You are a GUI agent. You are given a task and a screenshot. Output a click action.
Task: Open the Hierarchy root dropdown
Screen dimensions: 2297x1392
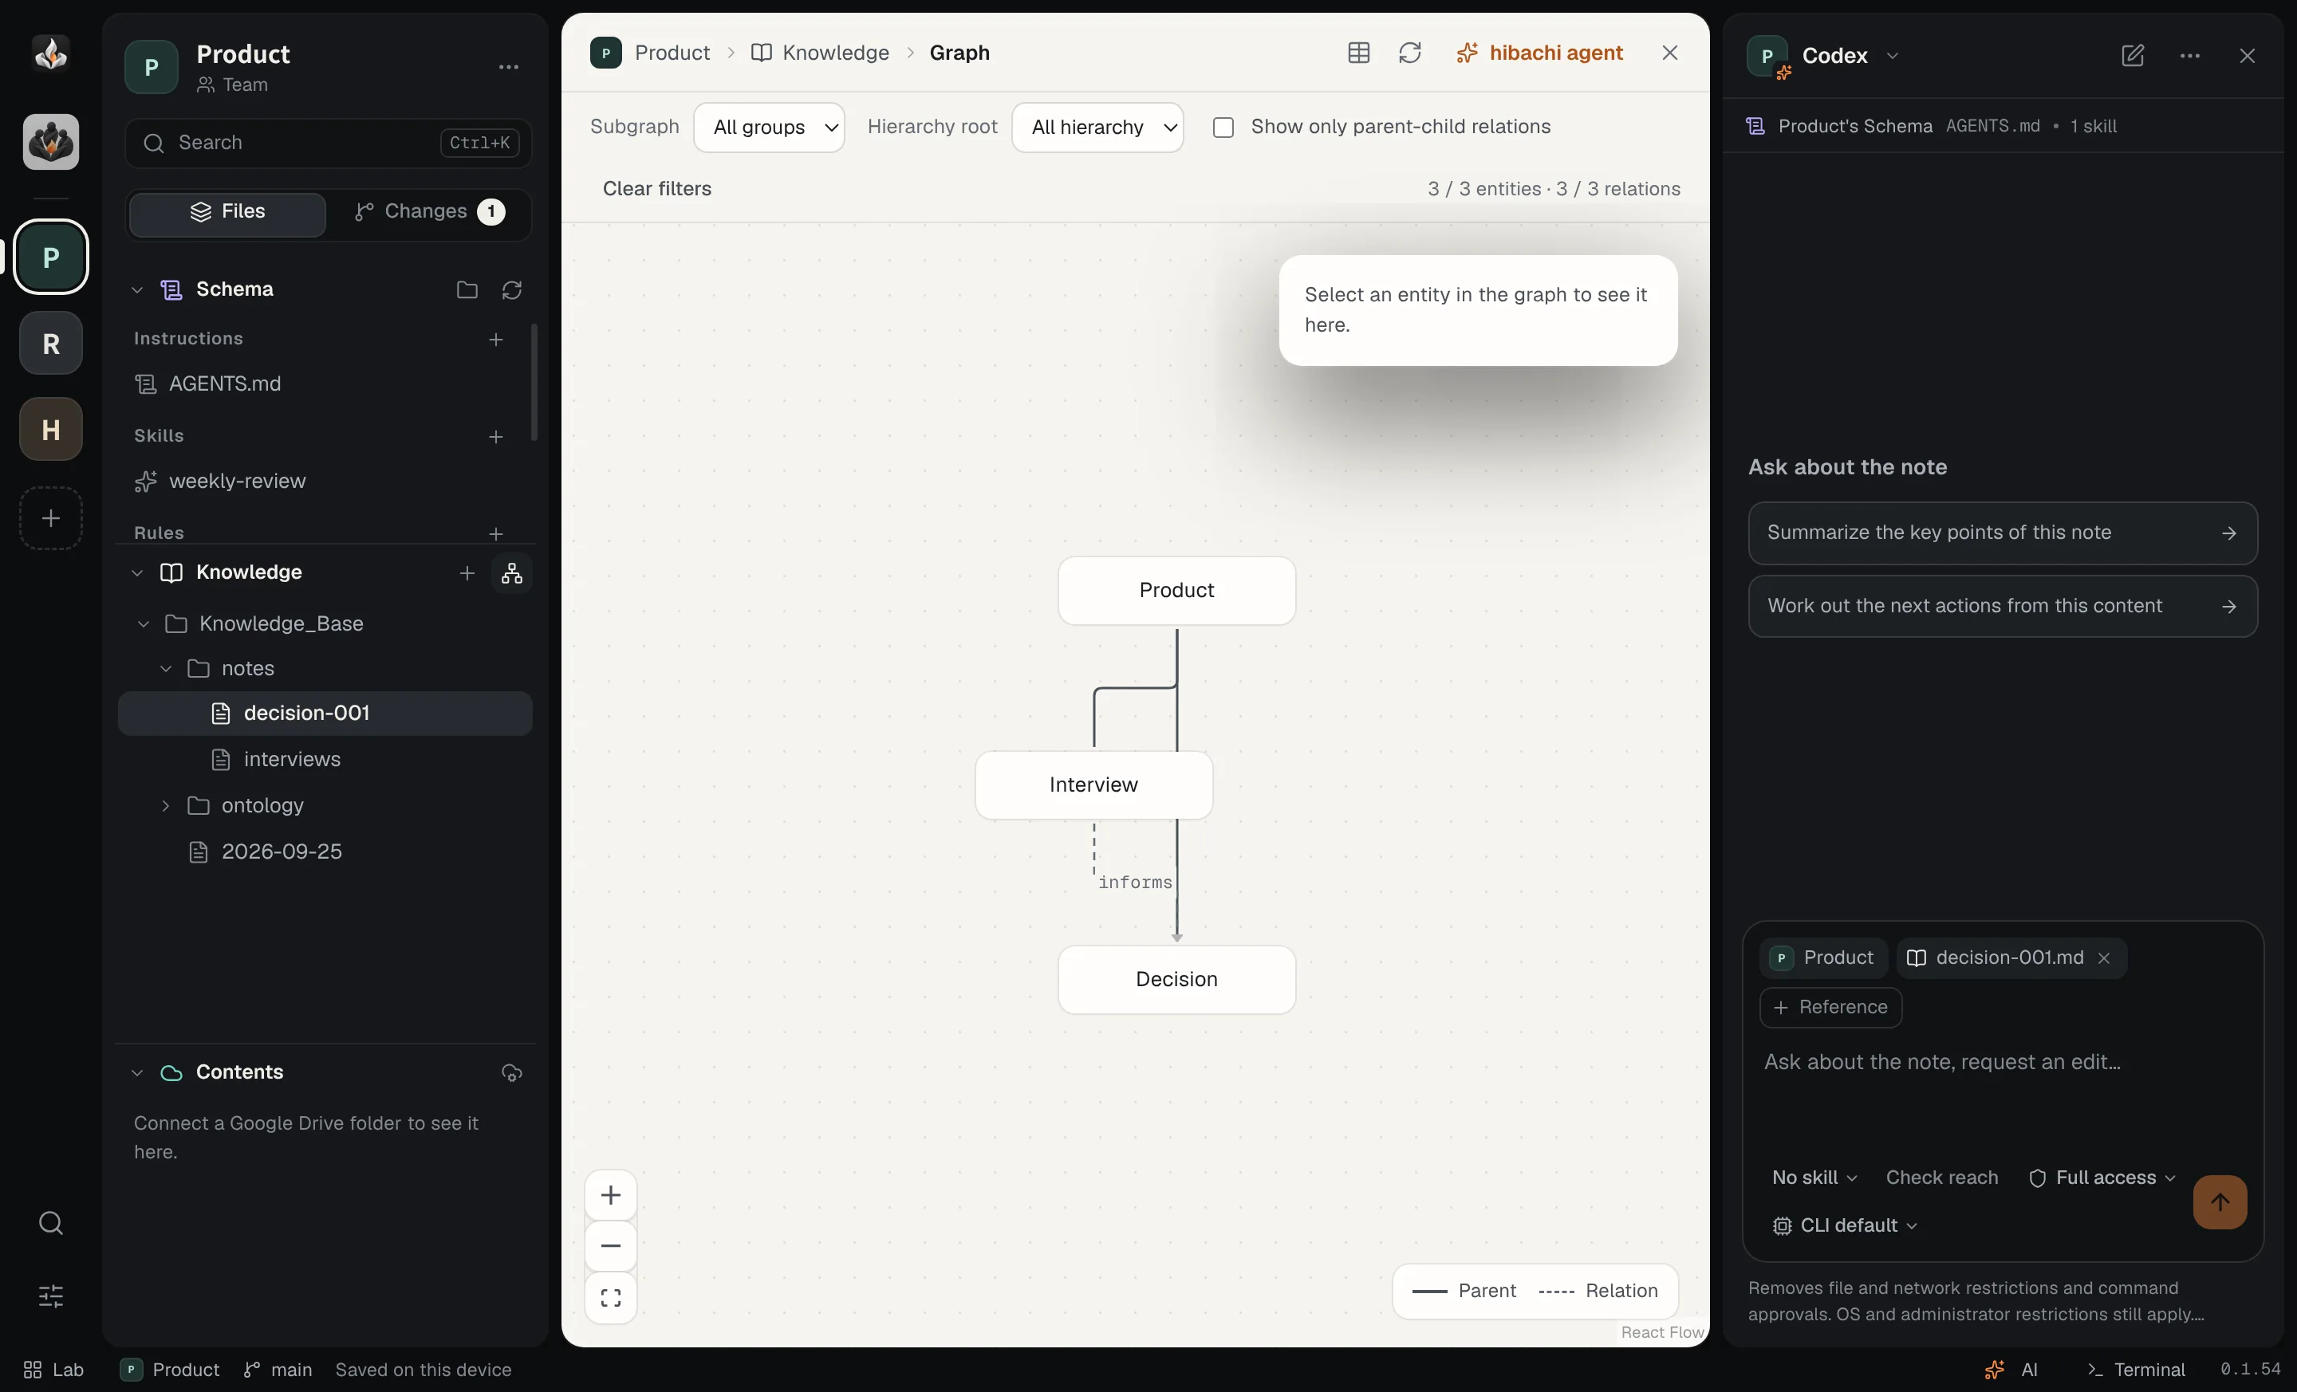click(x=1097, y=128)
